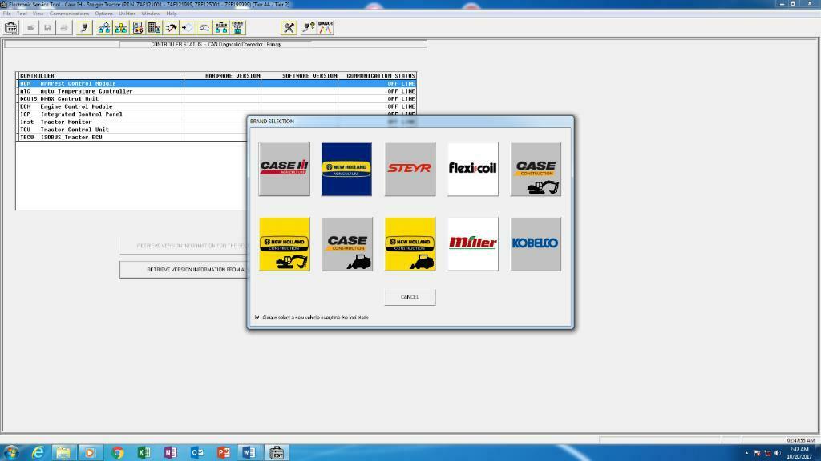
Task: Open Excel from the taskbar
Action: (144, 453)
